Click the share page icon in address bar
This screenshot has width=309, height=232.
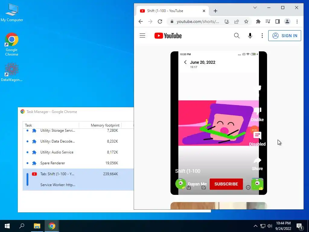[237, 21]
